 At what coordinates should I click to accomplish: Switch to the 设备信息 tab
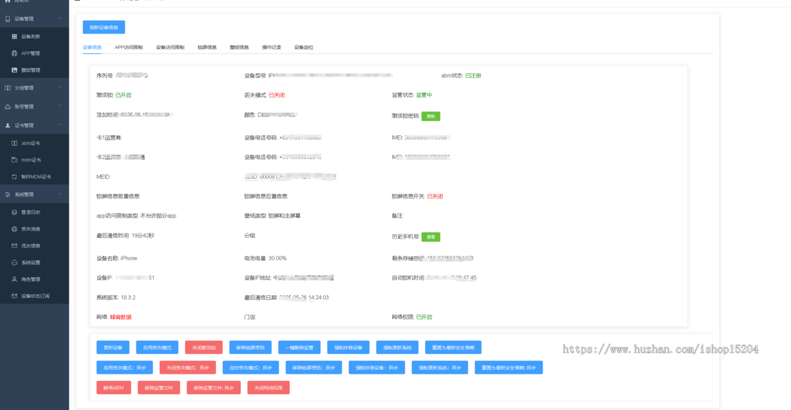pos(92,47)
